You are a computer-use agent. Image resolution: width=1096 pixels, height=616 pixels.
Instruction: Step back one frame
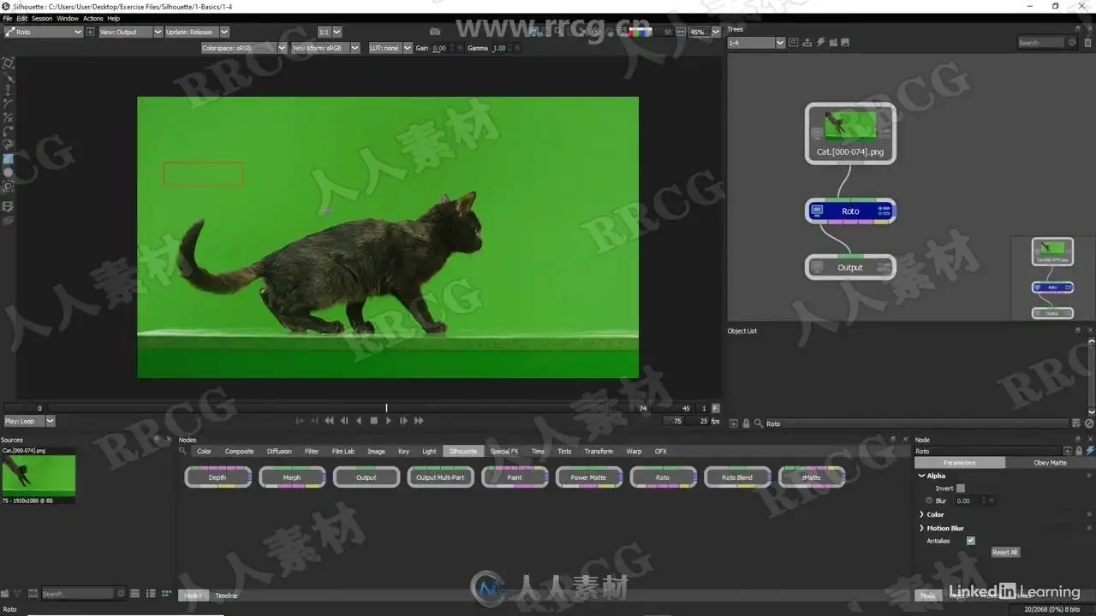click(344, 421)
